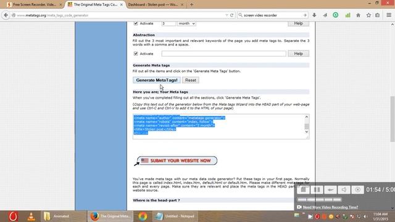The height and width of the screenshot is (222, 395).
Task: Click the meta tags textarea scrollbar thumb
Action: (x=307, y=126)
